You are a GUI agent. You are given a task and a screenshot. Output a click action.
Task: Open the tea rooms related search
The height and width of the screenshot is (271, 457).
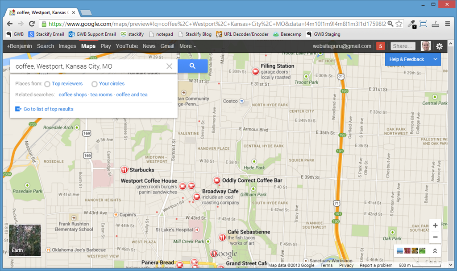(x=101, y=94)
